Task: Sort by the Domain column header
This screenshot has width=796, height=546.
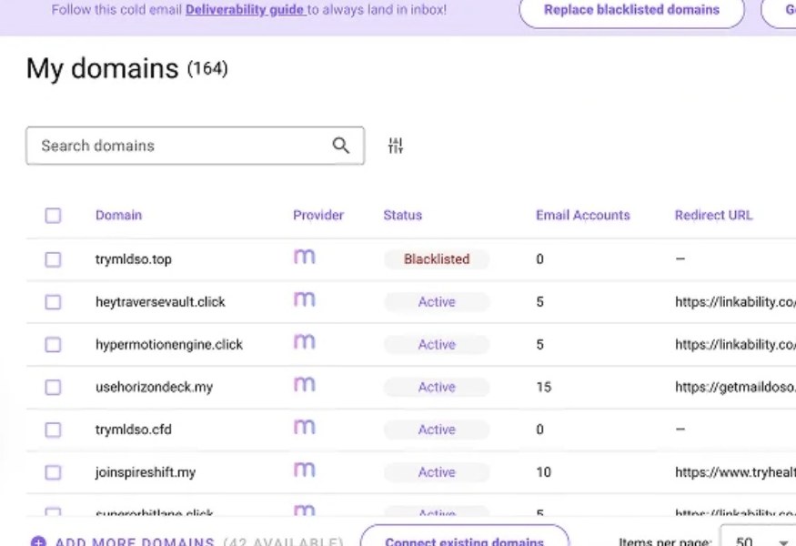Action: click(x=119, y=216)
